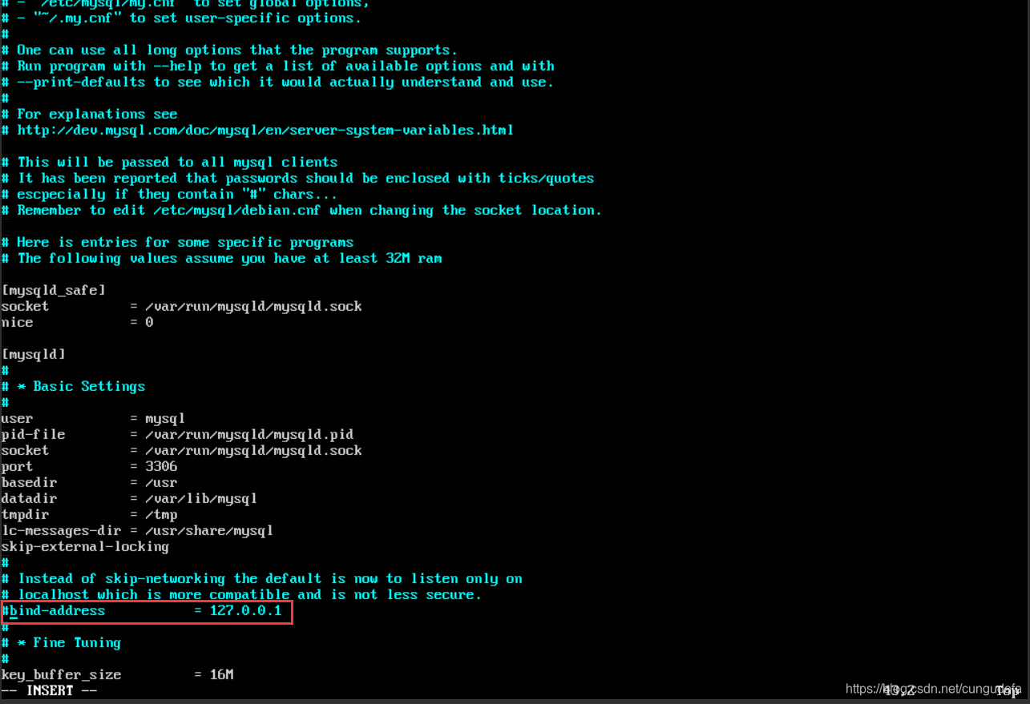1030x704 pixels.
Task: Click the 'key_buffer_size = 16M' line
Action: (118, 675)
